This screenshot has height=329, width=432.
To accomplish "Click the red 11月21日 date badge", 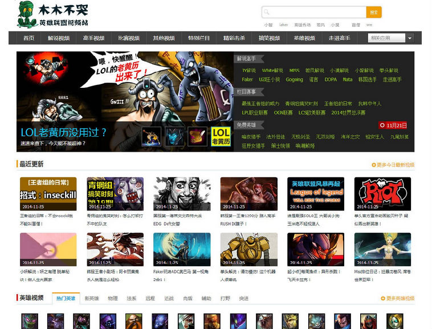I will [x=393, y=125].
